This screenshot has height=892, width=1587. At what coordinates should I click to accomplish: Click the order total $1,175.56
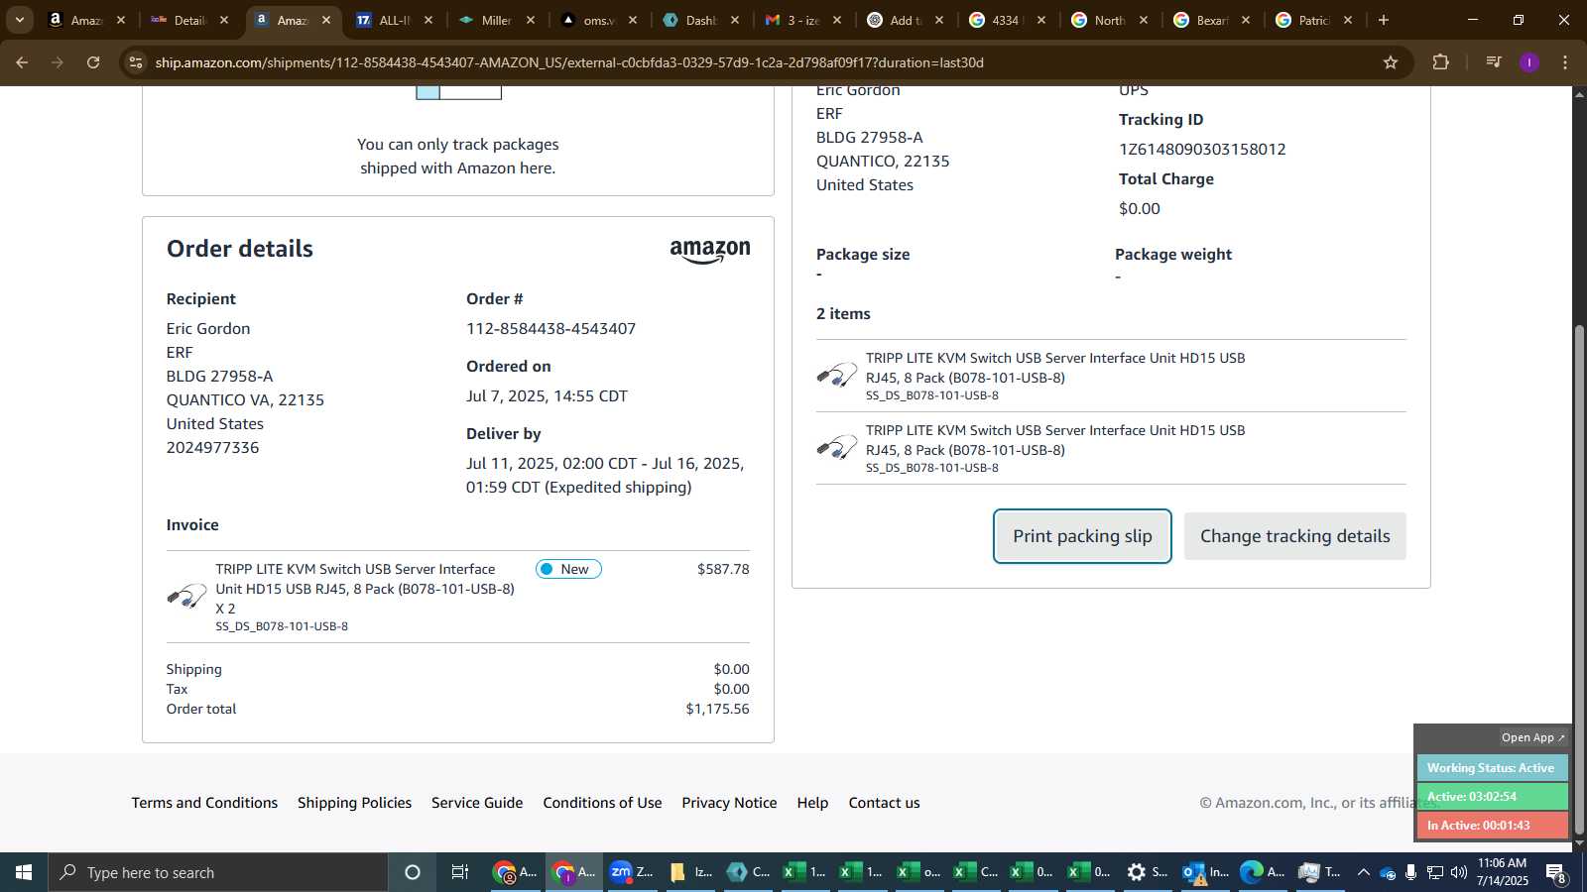(717, 710)
